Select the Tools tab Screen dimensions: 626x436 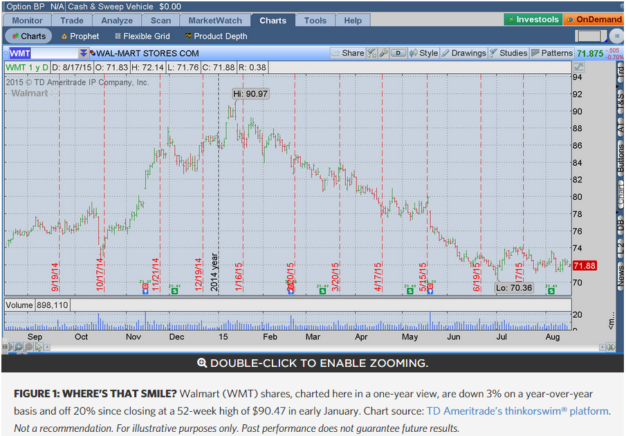[x=315, y=20]
